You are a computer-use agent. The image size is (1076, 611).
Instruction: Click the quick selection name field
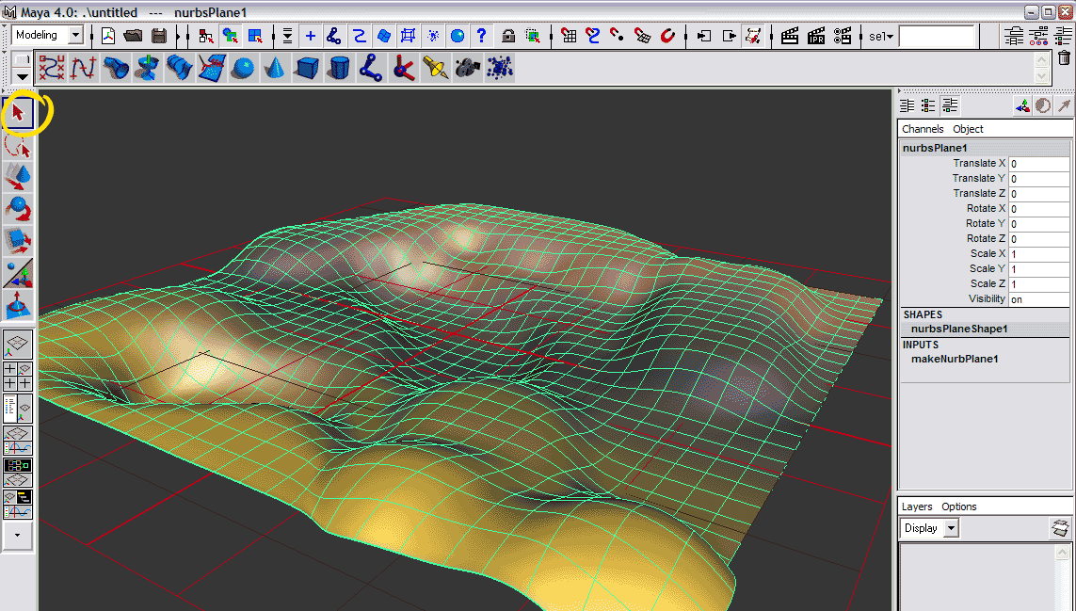click(937, 37)
